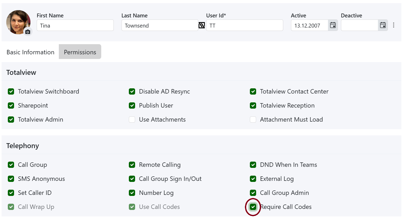Uncheck Call Group Admin checkbox

pos(253,193)
